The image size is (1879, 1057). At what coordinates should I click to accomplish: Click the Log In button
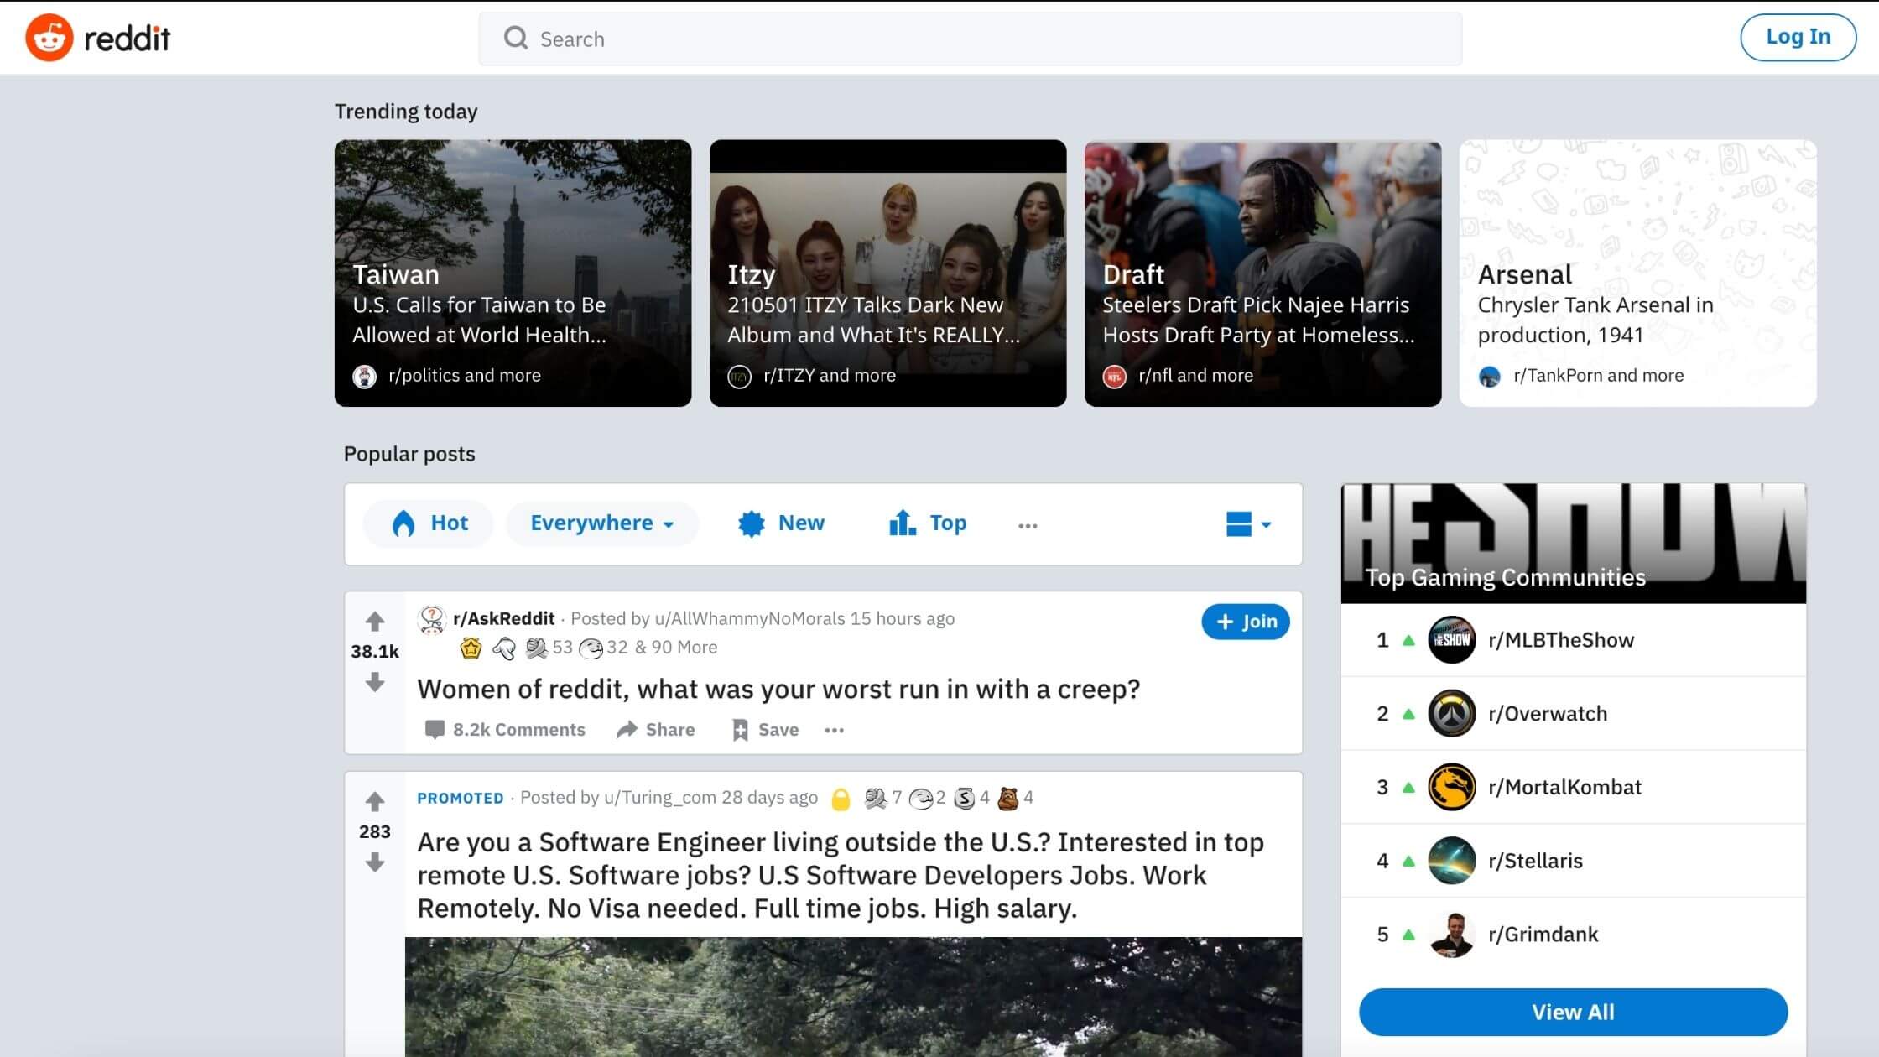tap(1798, 37)
